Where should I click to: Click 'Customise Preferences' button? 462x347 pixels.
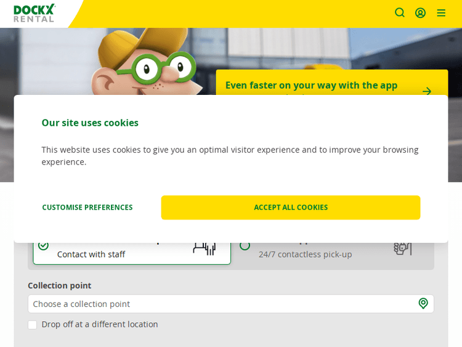(87, 208)
